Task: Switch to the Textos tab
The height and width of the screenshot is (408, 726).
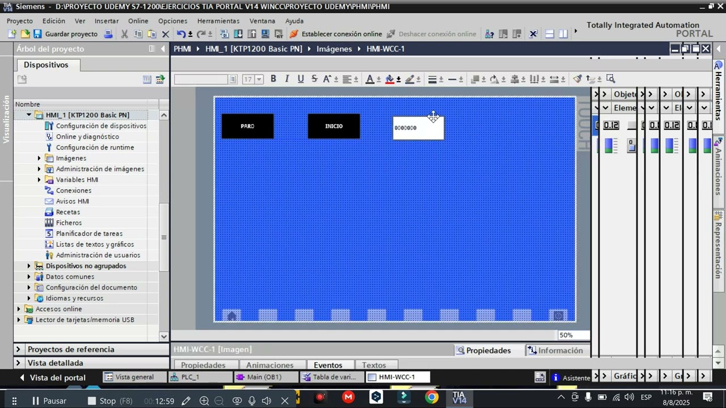Action: coord(374,365)
